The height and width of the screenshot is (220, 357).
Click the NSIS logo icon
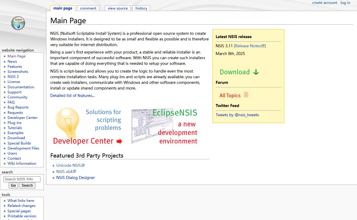[18, 23]
